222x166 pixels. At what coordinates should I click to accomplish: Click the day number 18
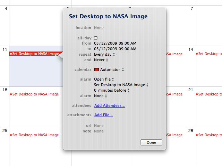point(5,90)
